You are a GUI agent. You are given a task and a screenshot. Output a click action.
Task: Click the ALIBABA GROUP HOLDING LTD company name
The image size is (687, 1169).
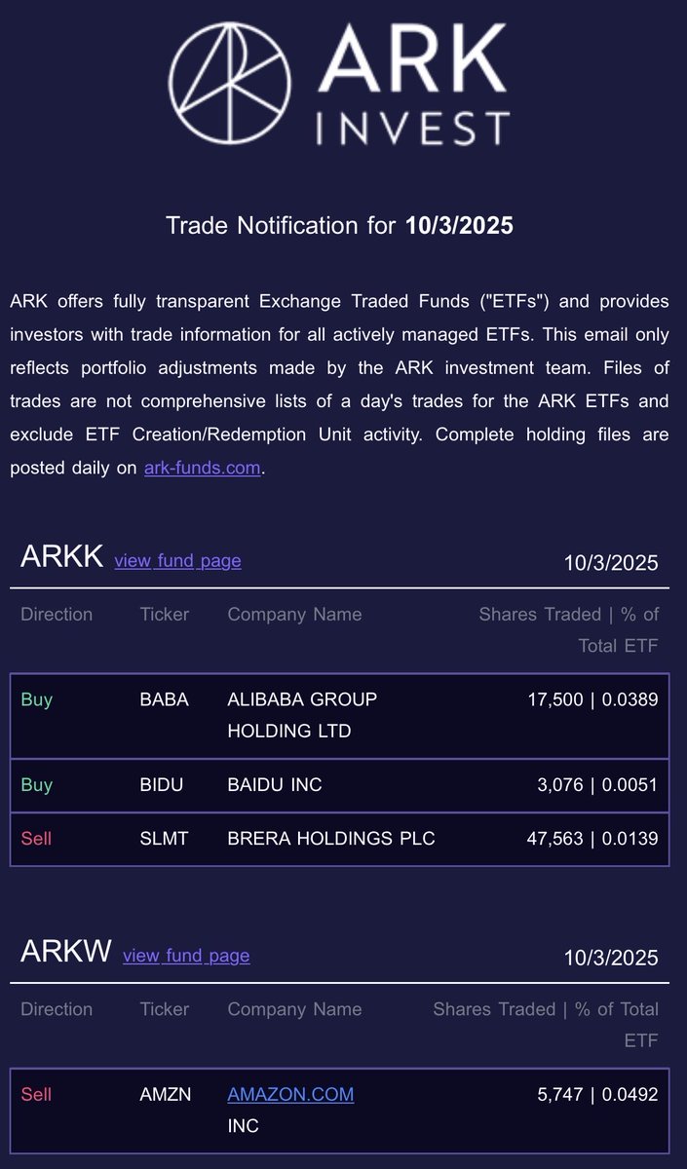coord(302,715)
